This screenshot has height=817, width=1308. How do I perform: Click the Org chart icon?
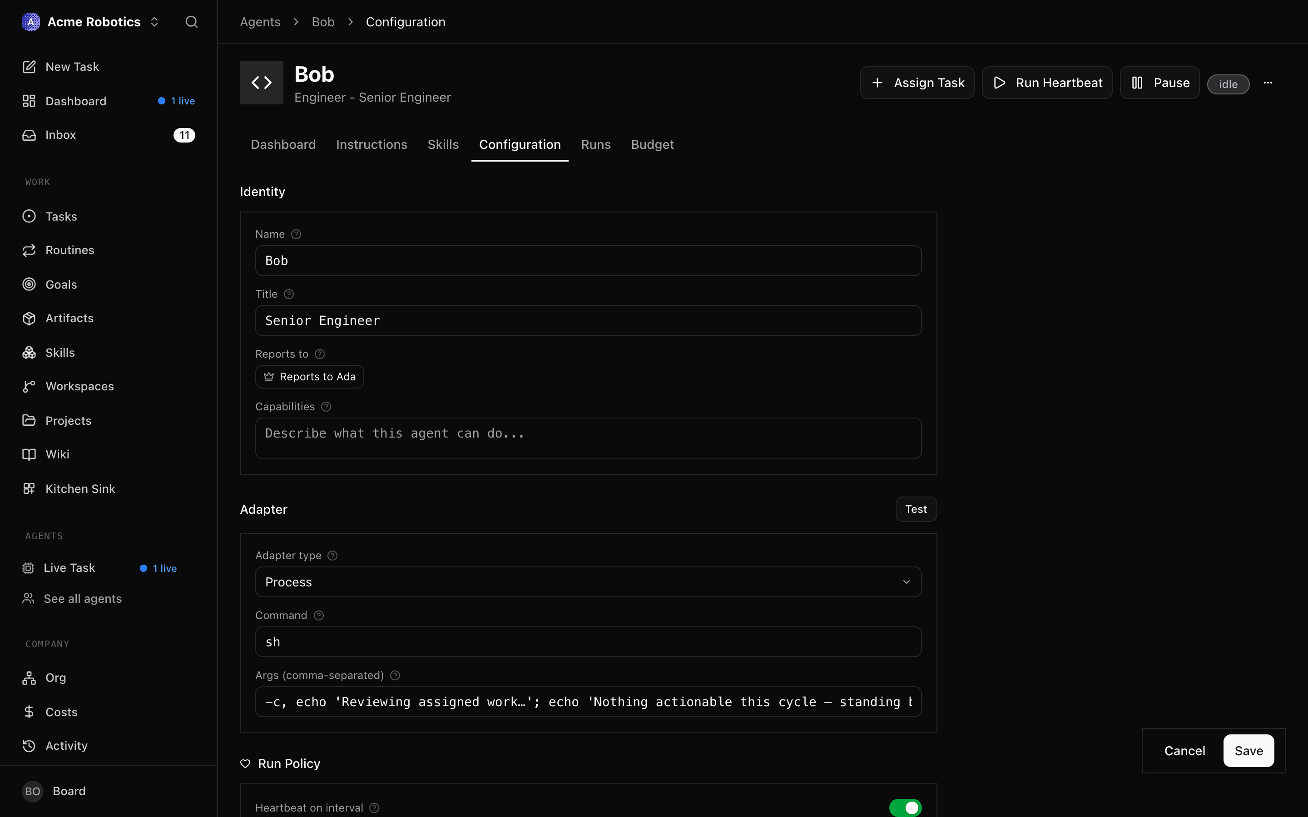29,678
